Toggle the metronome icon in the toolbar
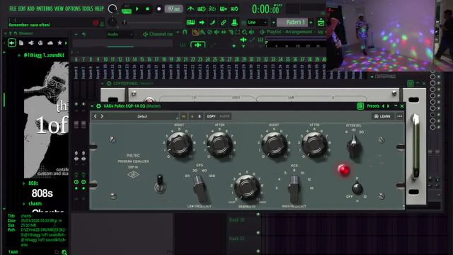Screen dimensions: 453x255 click(x=191, y=9)
